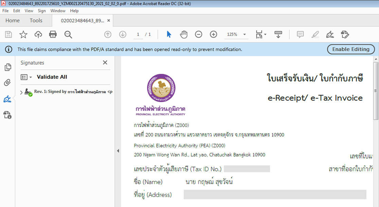Open Signatures panel icon in sidebar
The width and height of the screenshot is (379, 207).
click(x=7, y=99)
